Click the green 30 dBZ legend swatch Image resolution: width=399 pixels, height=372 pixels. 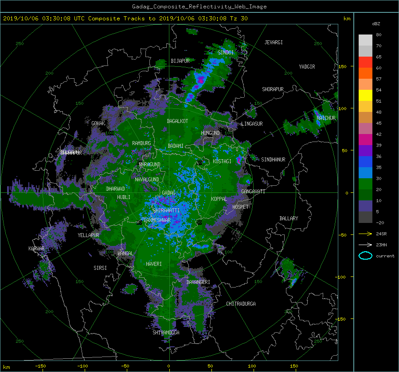pos(365,184)
